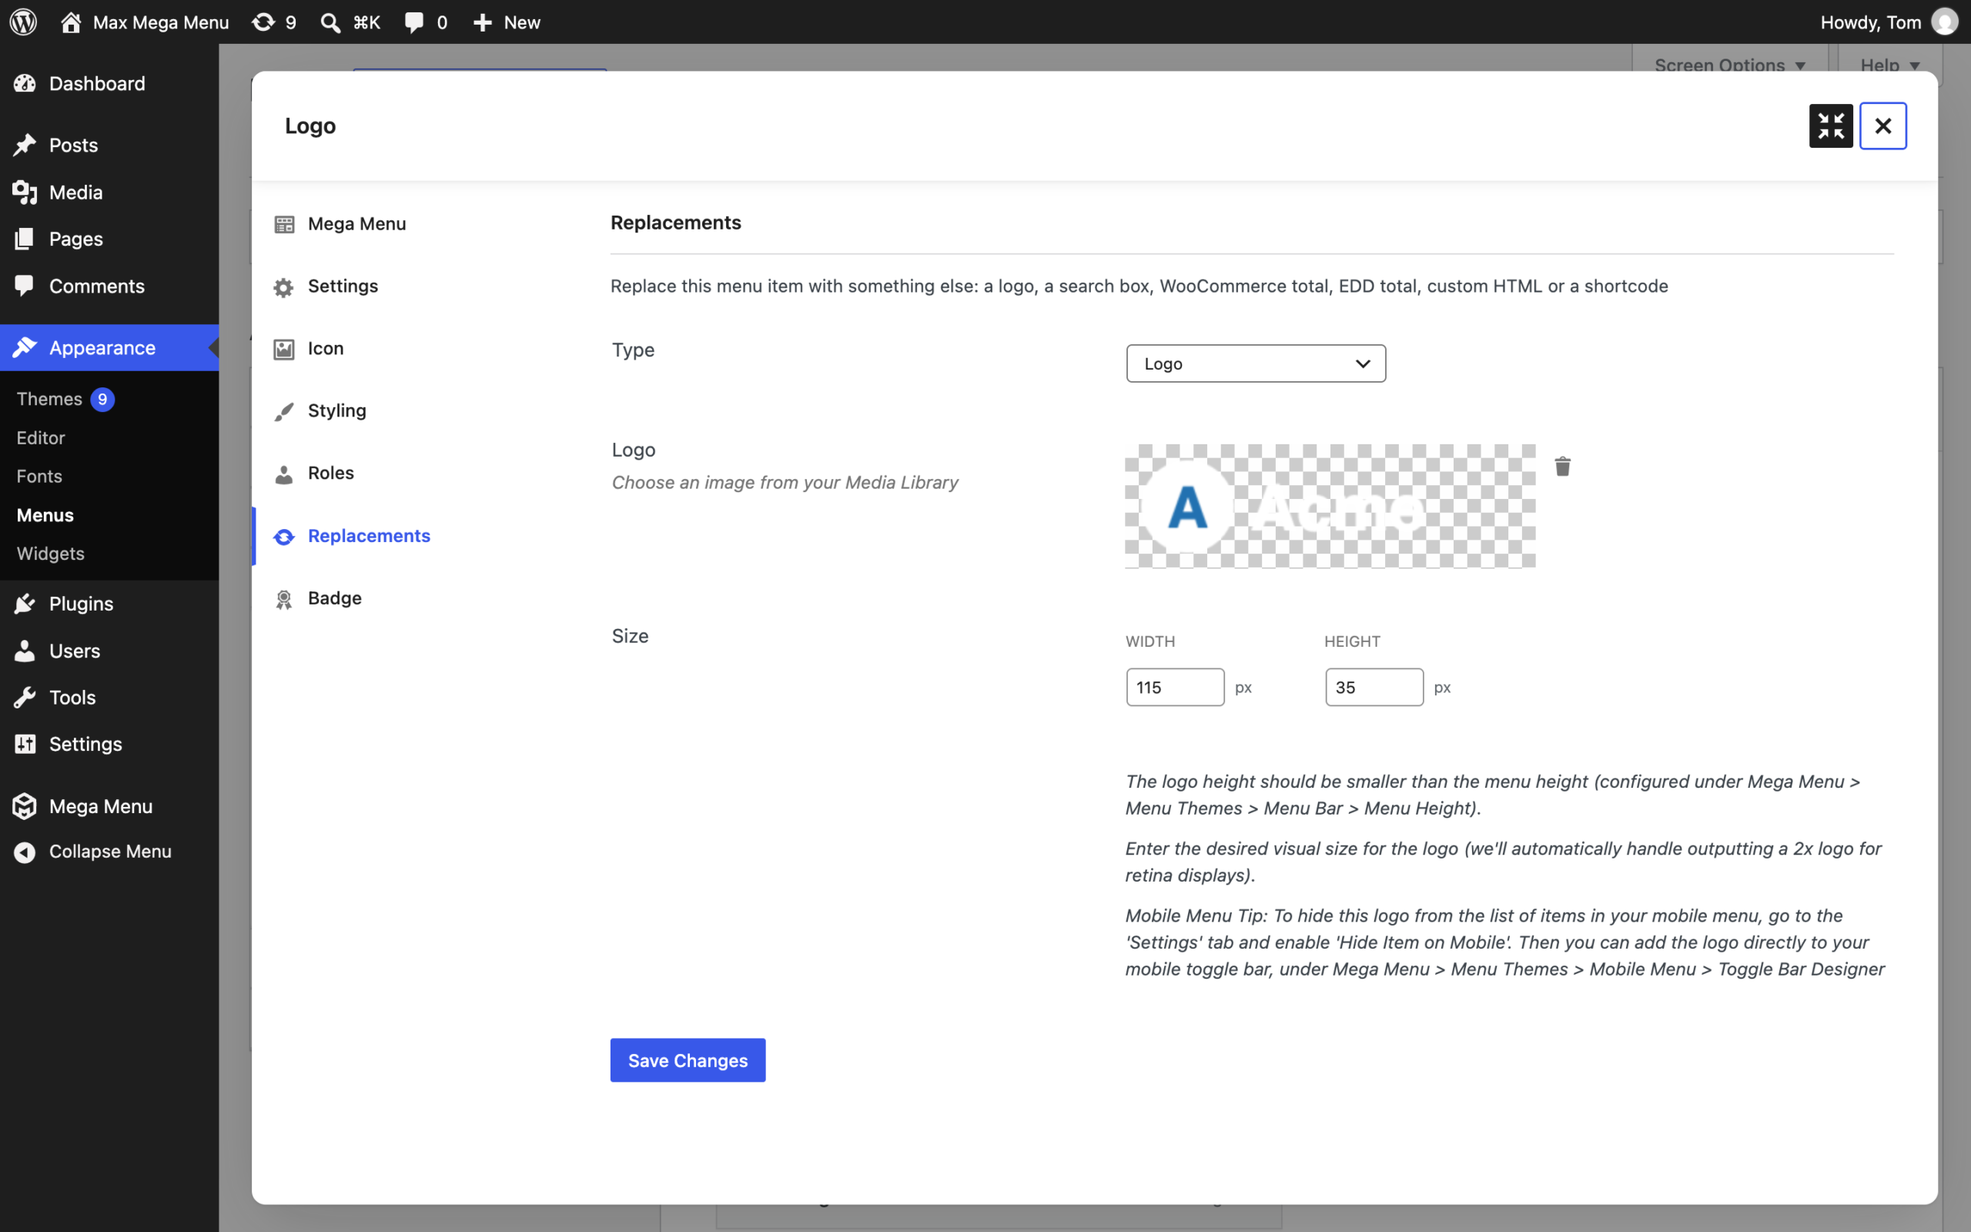The height and width of the screenshot is (1232, 1971).
Task: Click the plus New content button
Action: pos(506,22)
